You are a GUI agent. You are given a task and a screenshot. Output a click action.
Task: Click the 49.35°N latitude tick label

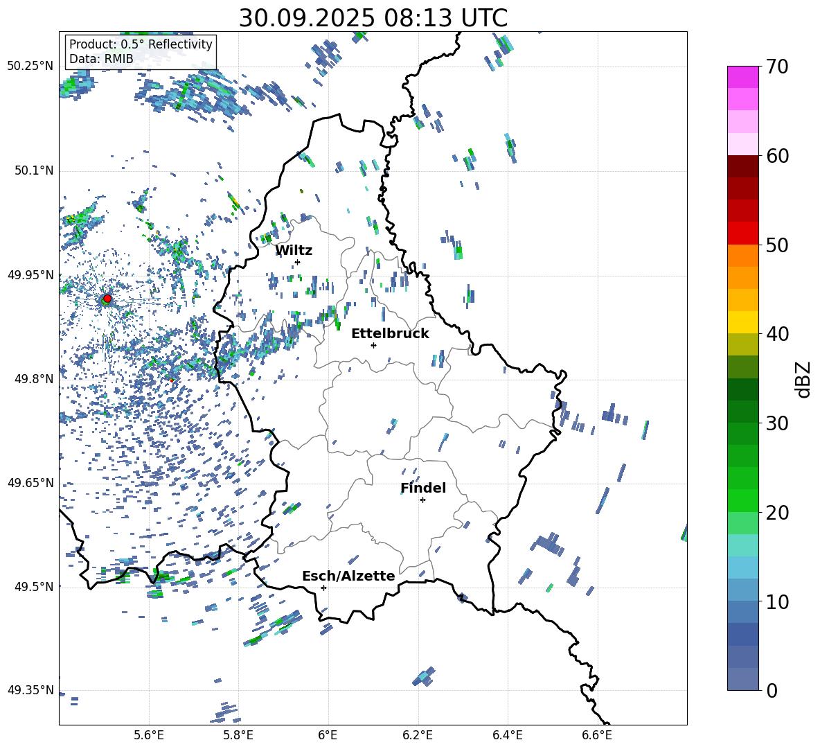click(30, 690)
